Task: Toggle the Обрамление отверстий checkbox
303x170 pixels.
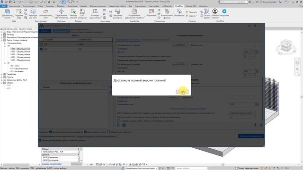Action: pyautogui.click(x=108, y=132)
